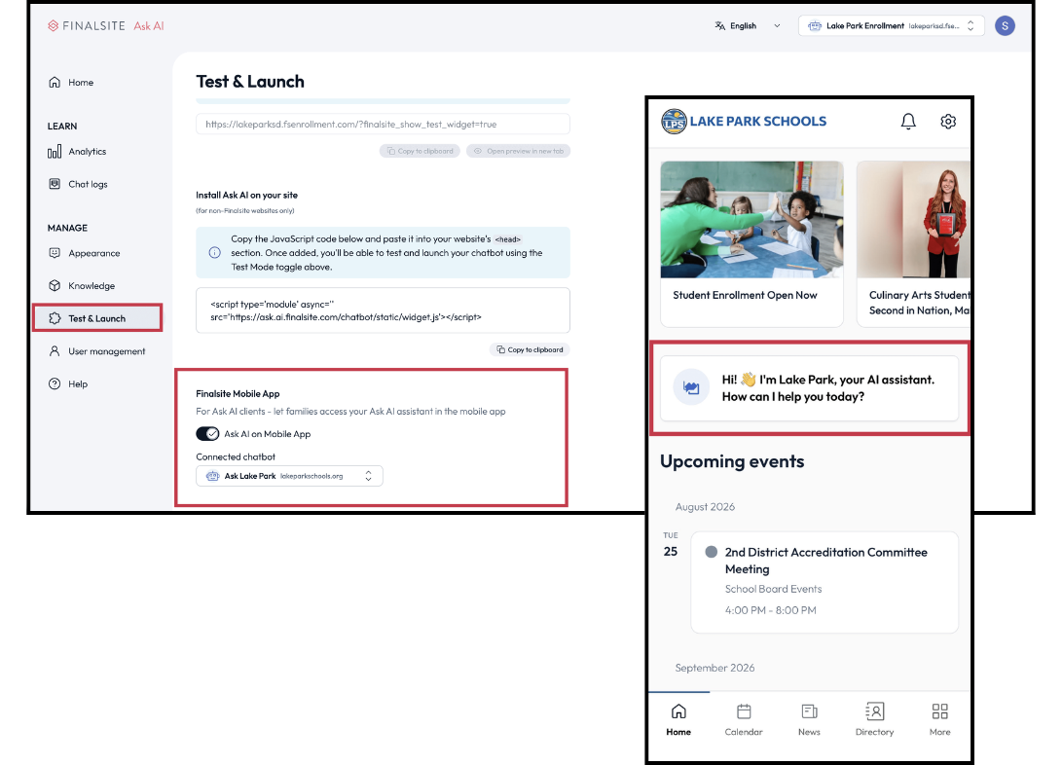Screen dimensions: 1062x765
Task: Open User management page
Action: pyautogui.click(x=96, y=351)
